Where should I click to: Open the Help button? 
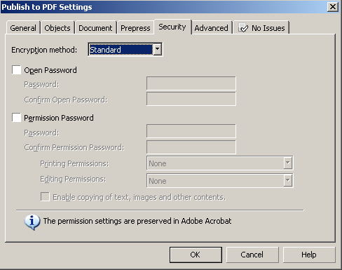coord(309,255)
